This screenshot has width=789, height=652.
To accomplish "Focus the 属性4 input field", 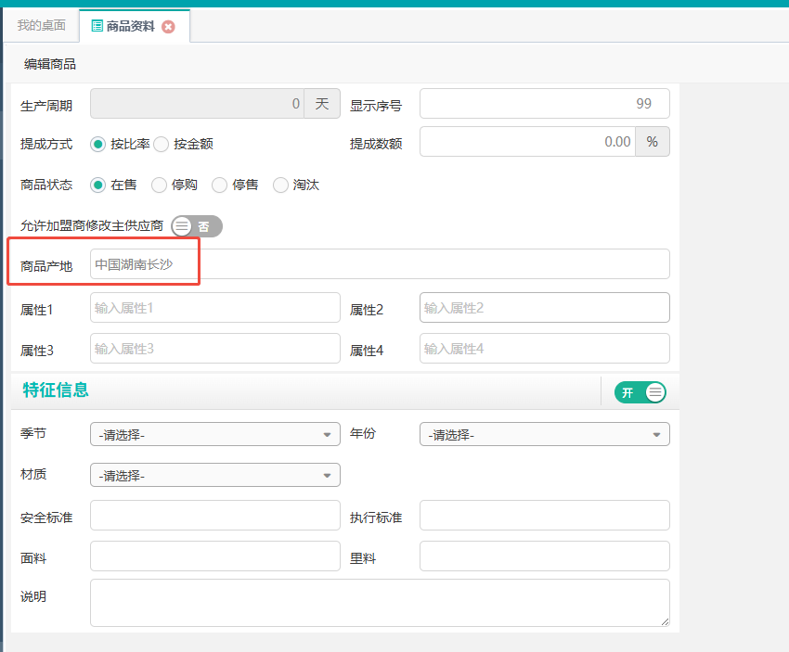I will (x=545, y=349).
